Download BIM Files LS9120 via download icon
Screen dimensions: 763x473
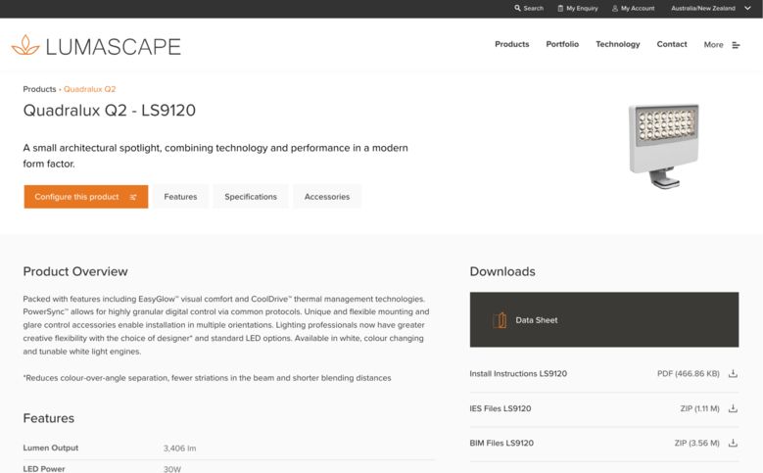[x=733, y=443]
